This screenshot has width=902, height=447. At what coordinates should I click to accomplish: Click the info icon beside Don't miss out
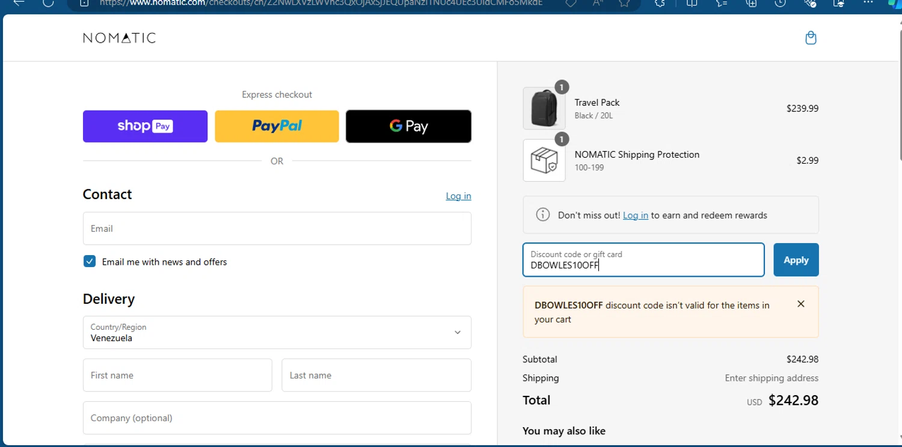542,215
